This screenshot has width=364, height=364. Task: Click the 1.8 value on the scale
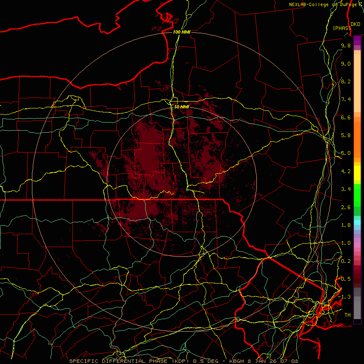[x=346, y=225]
